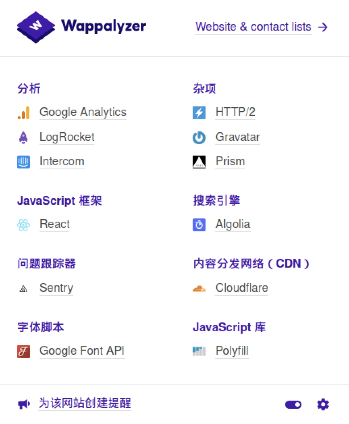Toggle the Wappalyzer enable switch

pyautogui.click(x=293, y=405)
